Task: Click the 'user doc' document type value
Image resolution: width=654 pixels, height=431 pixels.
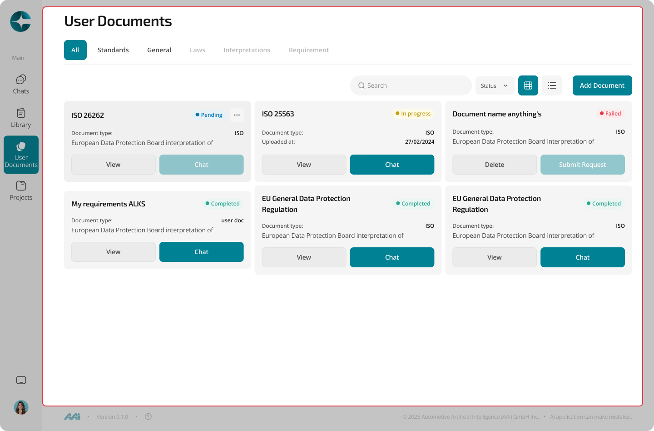Action: pyautogui.click(x=233, y=221)
